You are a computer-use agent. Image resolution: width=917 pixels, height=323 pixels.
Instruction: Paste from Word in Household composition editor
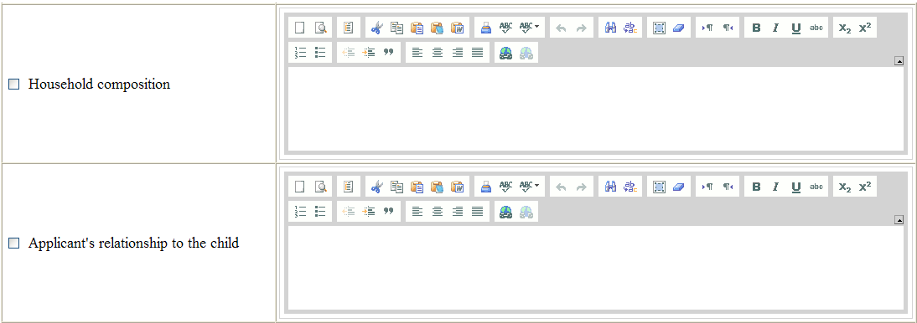pyautogui.click(x=458, y=28)
